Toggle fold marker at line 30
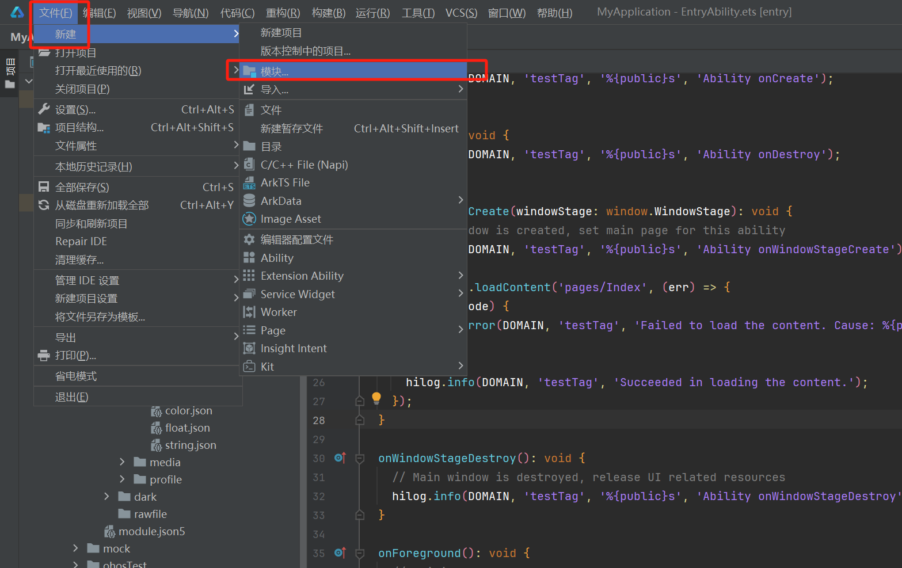Image resolution: width=902 pixels, height=568 pixels. [360, 458]
